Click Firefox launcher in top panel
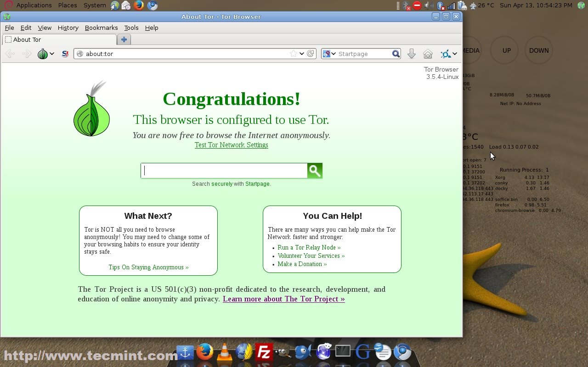588x367 pixels. point(139,6)
